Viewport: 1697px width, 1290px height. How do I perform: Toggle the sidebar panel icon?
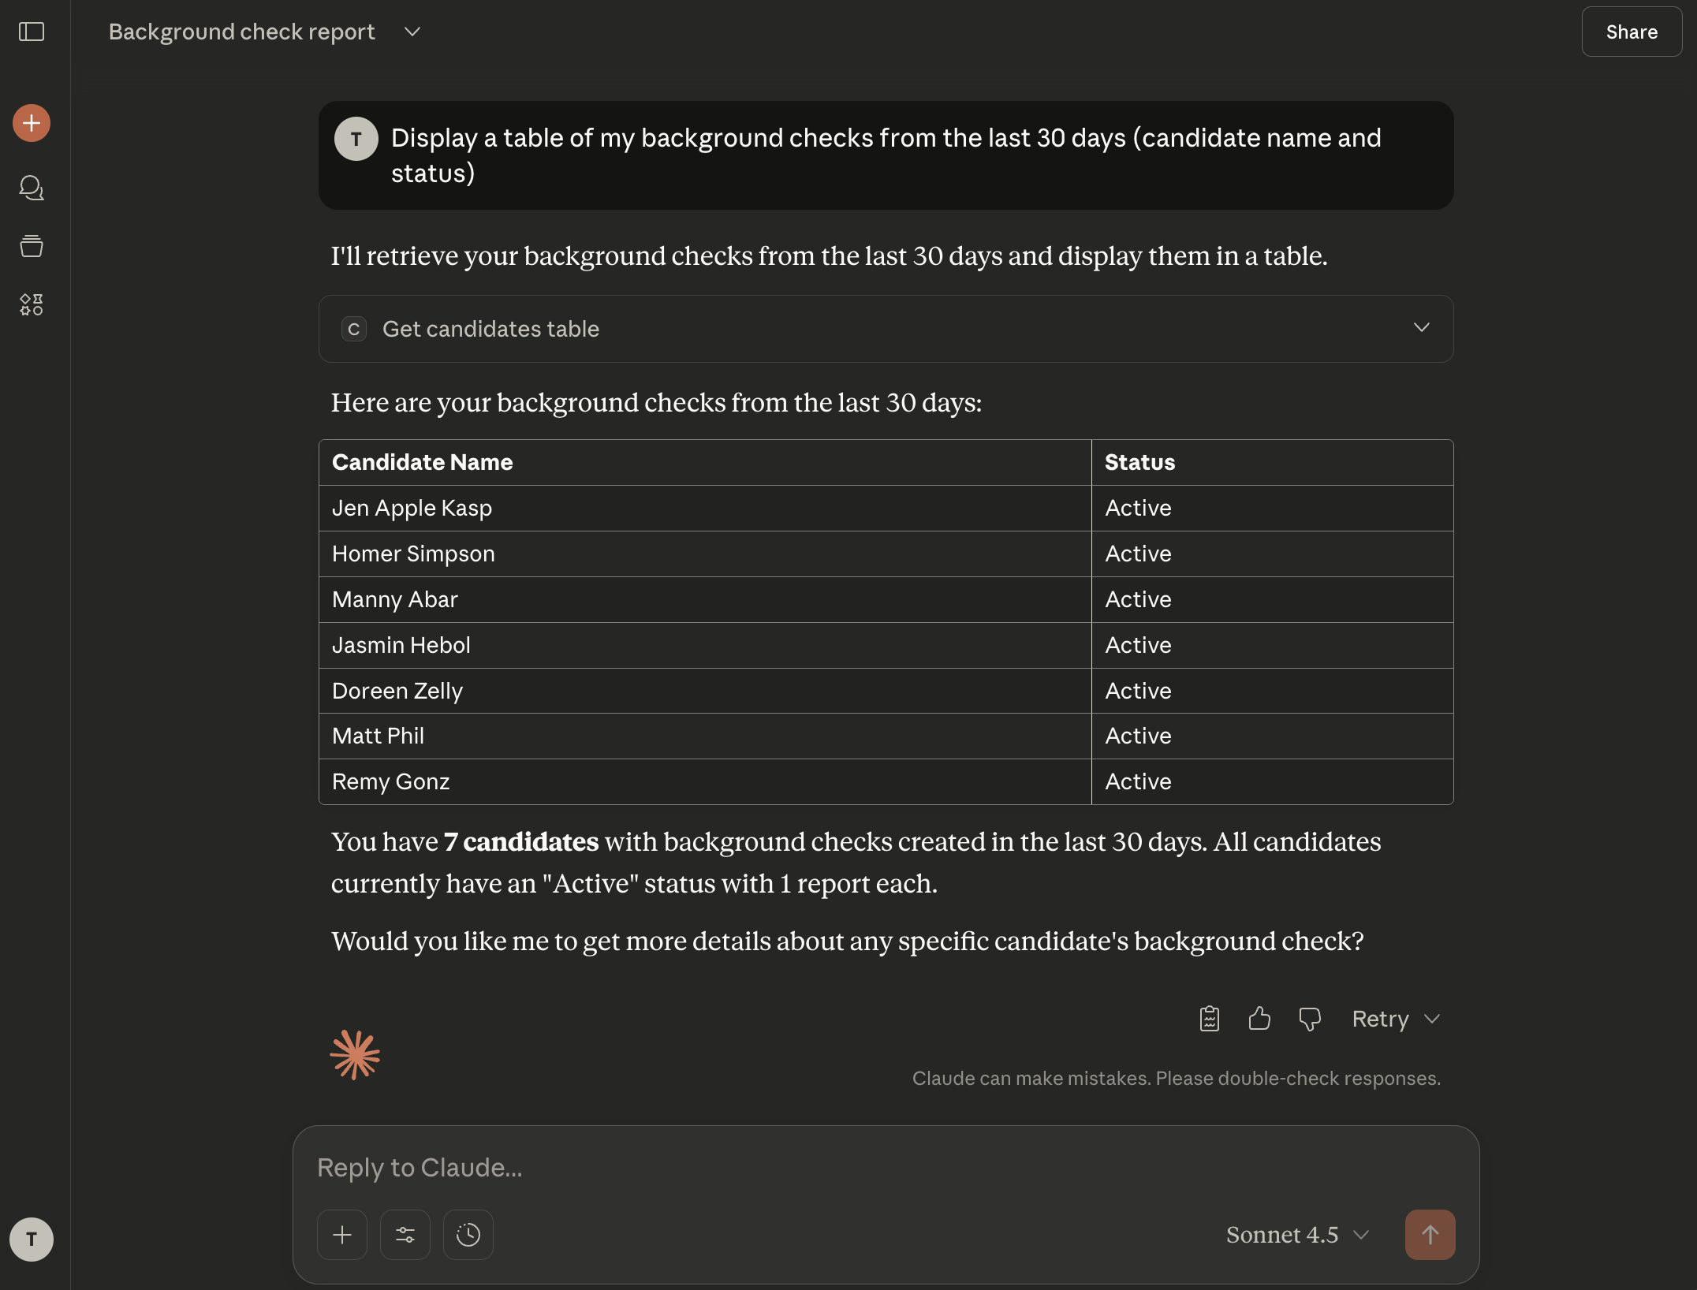click(x=32, y=32)
